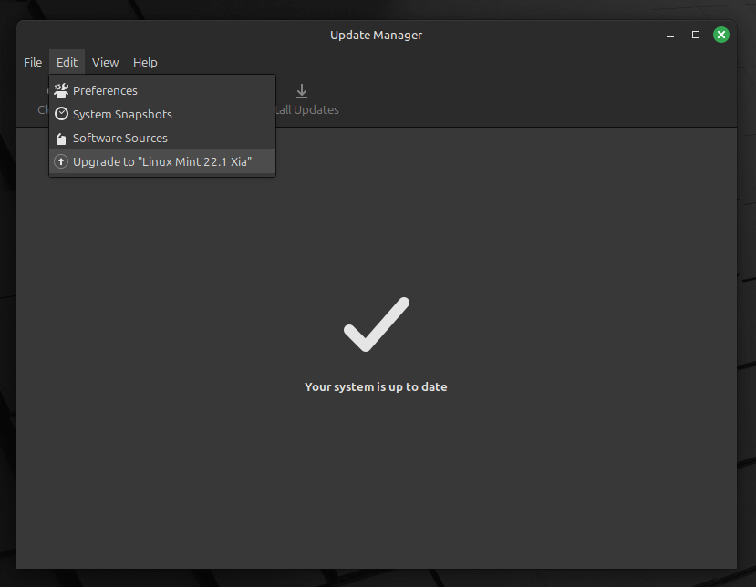Screen dimensions: 756x587
Task: Click the green checkmark graphic
Action: coord(376,324)
